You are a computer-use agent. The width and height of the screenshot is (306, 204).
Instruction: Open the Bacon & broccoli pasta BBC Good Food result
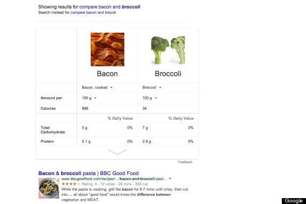coord(89,173)
